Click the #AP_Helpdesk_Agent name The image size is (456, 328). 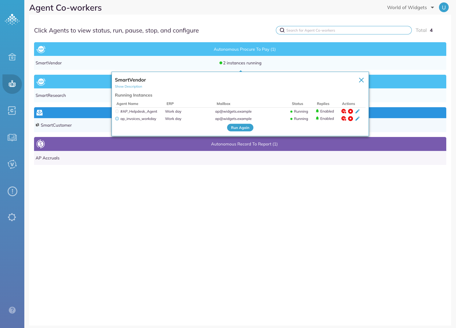[139, 111]
